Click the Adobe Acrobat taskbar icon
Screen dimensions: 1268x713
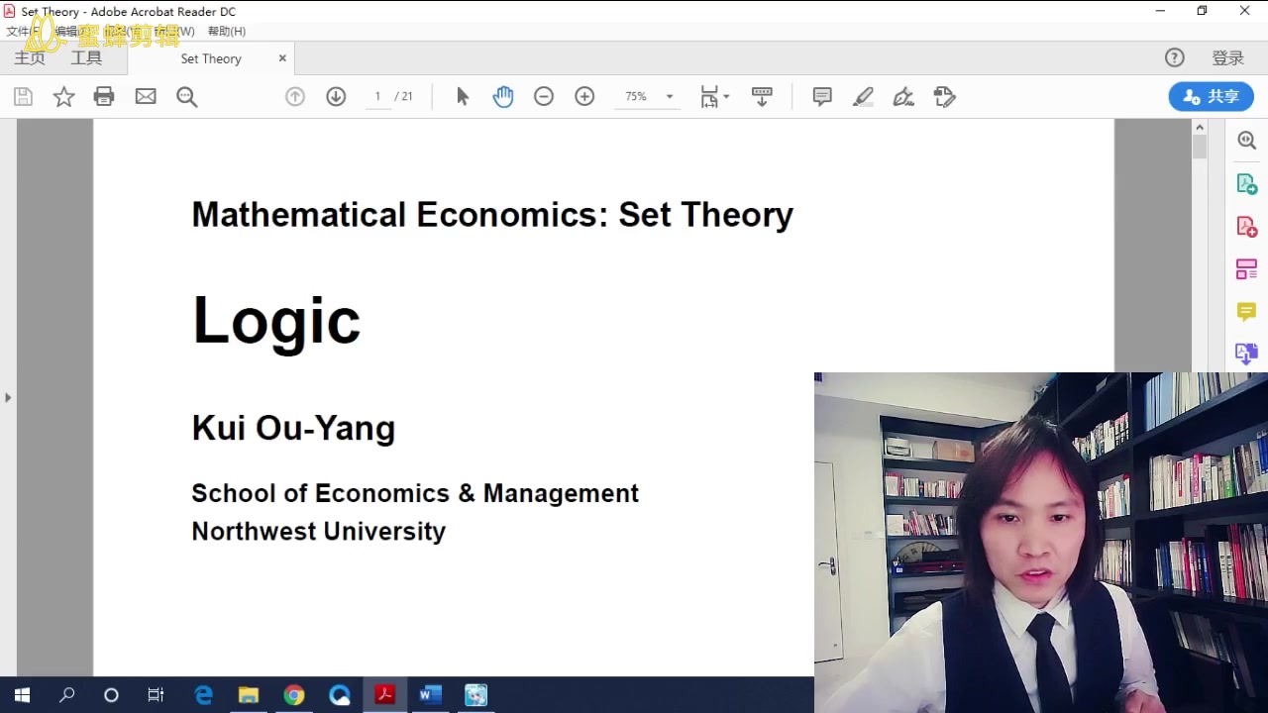point(384,695)
